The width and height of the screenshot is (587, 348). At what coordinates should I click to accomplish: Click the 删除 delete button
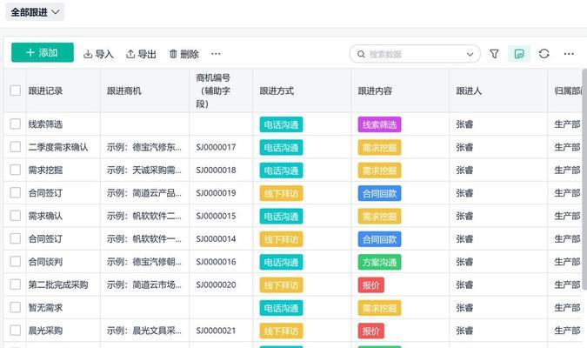tap(184, 54)
